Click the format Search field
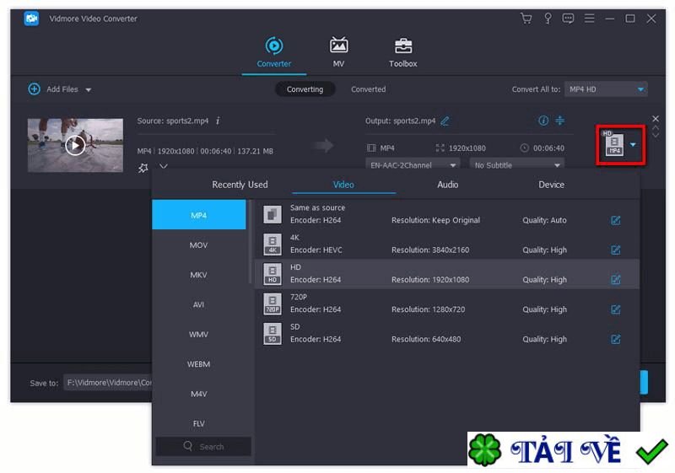Screen dimensions: 675x473 [x=203, y=446]
